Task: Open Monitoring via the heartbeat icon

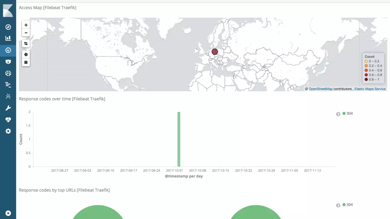Action: click(8, 120)
